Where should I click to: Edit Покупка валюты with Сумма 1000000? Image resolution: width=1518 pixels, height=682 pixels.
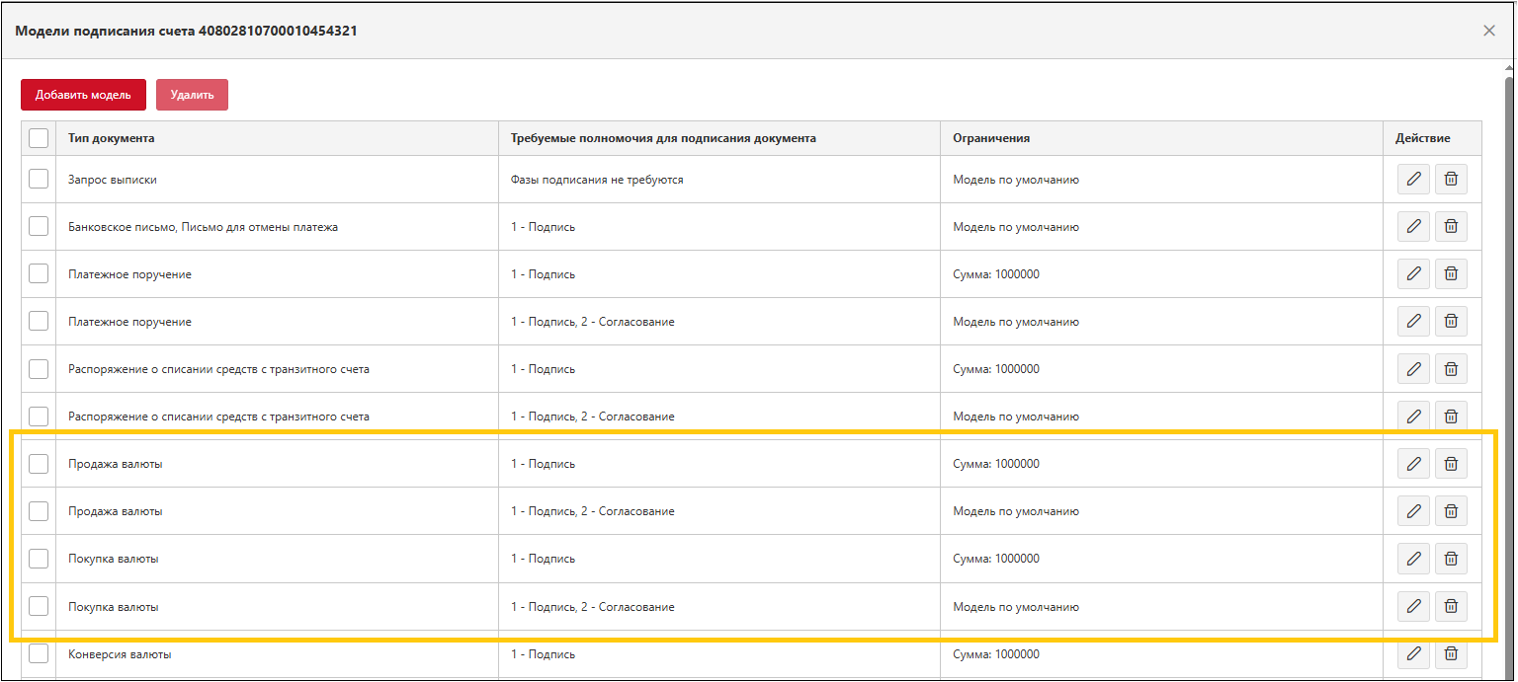coord(1413,558)
